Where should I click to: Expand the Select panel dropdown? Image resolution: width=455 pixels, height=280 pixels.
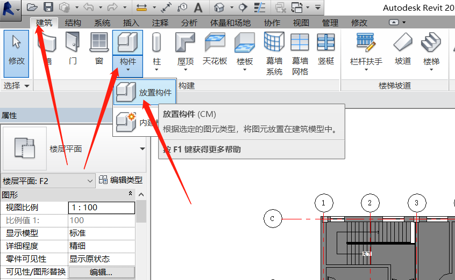(x=27, y=86)
